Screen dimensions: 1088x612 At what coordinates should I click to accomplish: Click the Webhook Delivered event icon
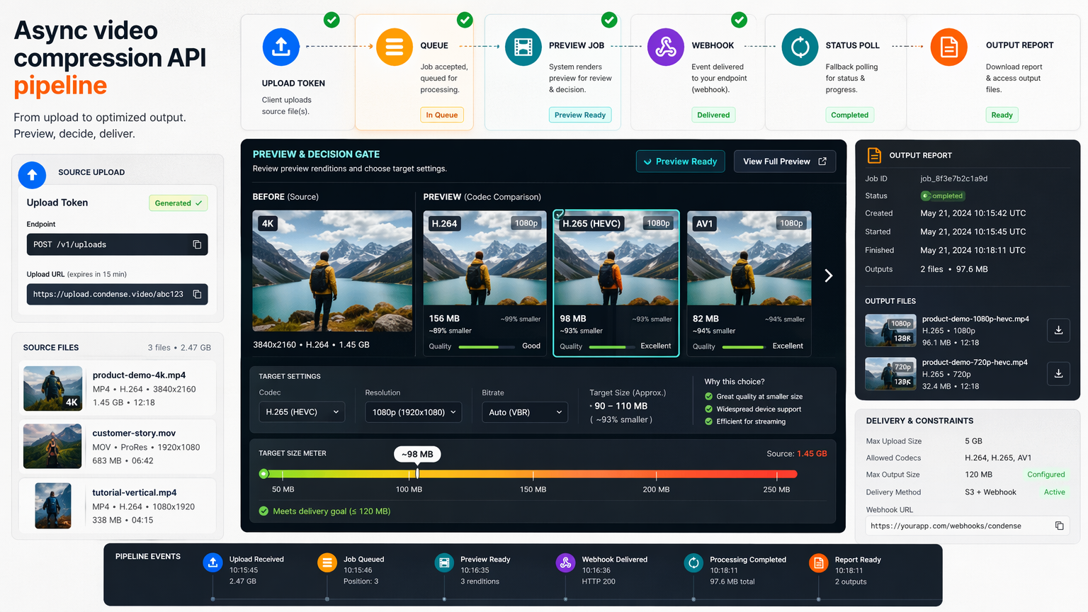(x=565, y=562)
